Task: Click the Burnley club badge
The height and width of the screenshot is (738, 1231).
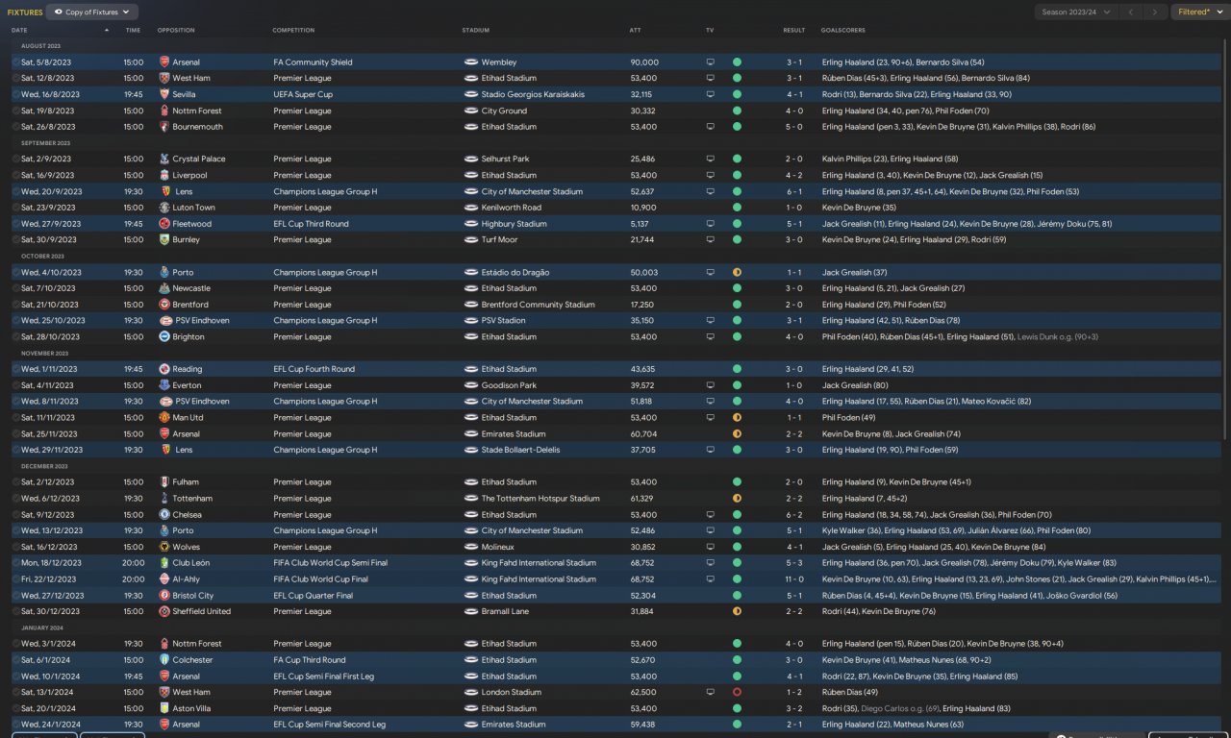Action: coord(164,239)
